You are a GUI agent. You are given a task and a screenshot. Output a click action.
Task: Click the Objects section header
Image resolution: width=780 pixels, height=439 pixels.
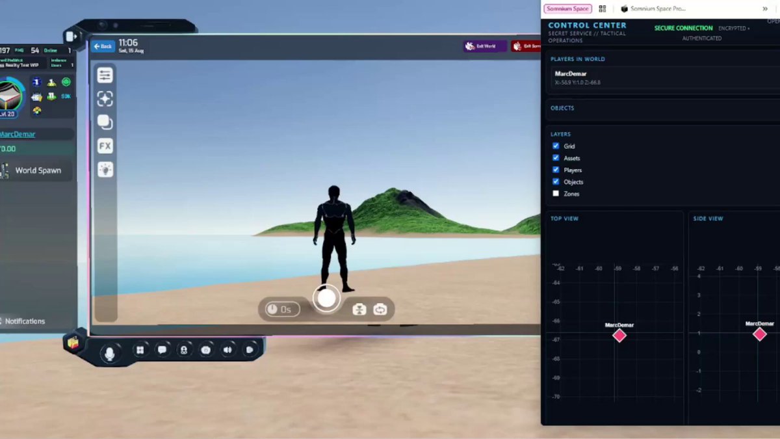[x=562, y=108]
